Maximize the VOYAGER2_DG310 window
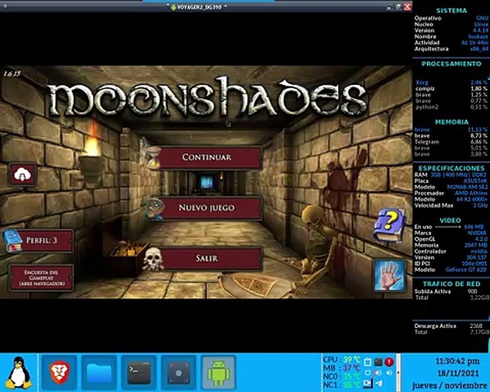 click(x=398, y=7)
